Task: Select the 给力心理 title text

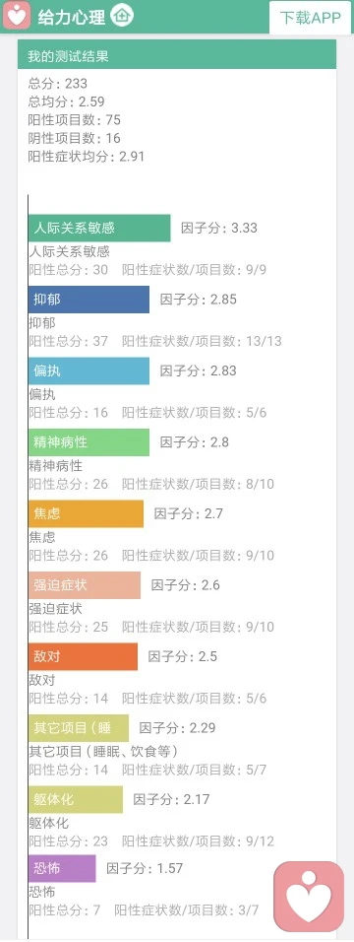Action: click(x=71, y=17)
